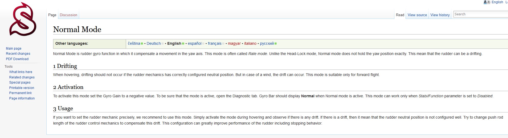Open View source tab
508x138 pixels.
pyautogui.click(x=417, y=15)
